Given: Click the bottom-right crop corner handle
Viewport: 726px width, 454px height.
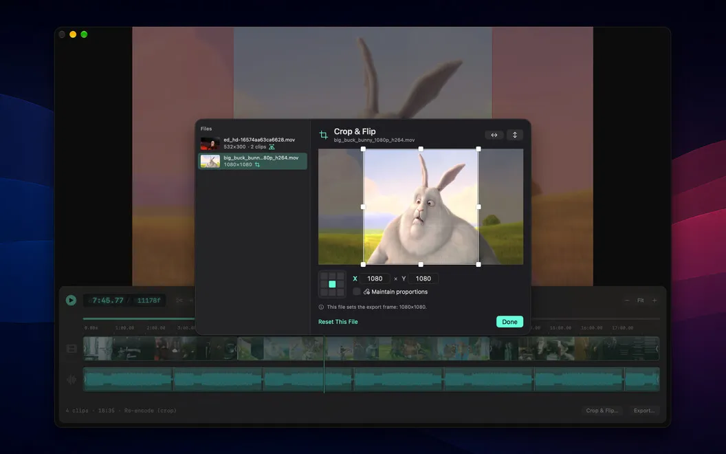Looking at the screenshot, I should tap(478, 265).
